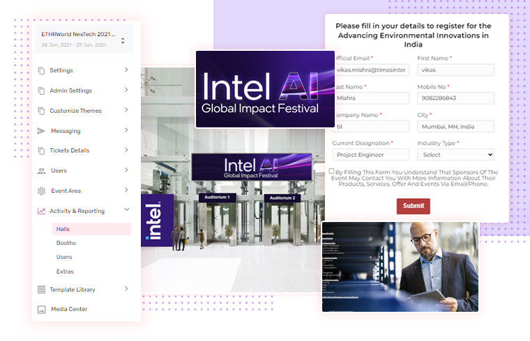Collapse the Activity & Reporting section
Viewport: 530px width, 341px height.
coord(126,210)
